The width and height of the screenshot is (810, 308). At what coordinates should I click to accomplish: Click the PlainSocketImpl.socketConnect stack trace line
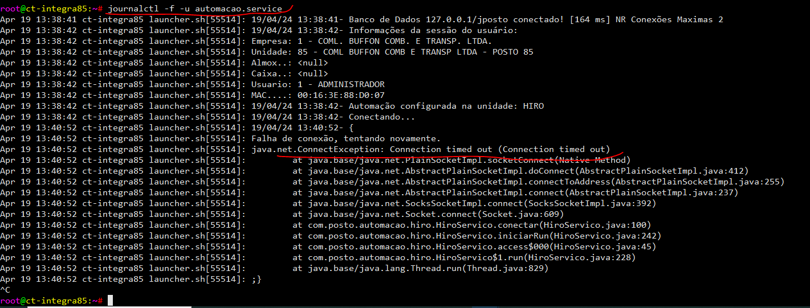[462, 160]
